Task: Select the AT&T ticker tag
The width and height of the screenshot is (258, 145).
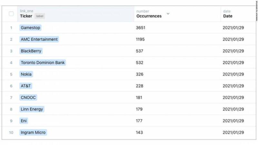Action: coord(26,86)
